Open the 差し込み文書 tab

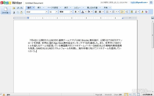(x=92, y=8)
